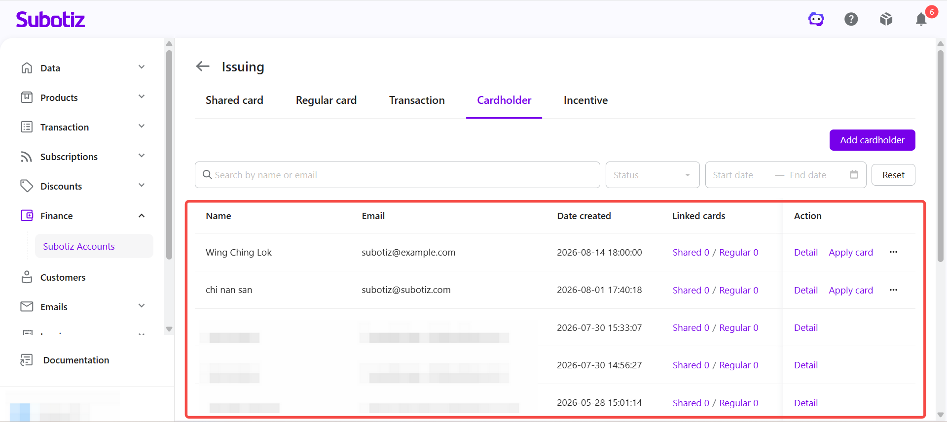Click the main page vertical scrollbar thumb
The image size is (947, 422).
(941, 156)
